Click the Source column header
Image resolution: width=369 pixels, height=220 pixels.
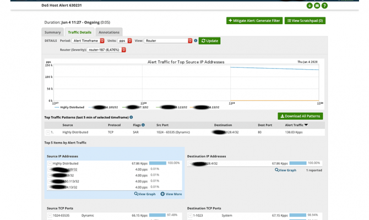[x=68, y=125]
